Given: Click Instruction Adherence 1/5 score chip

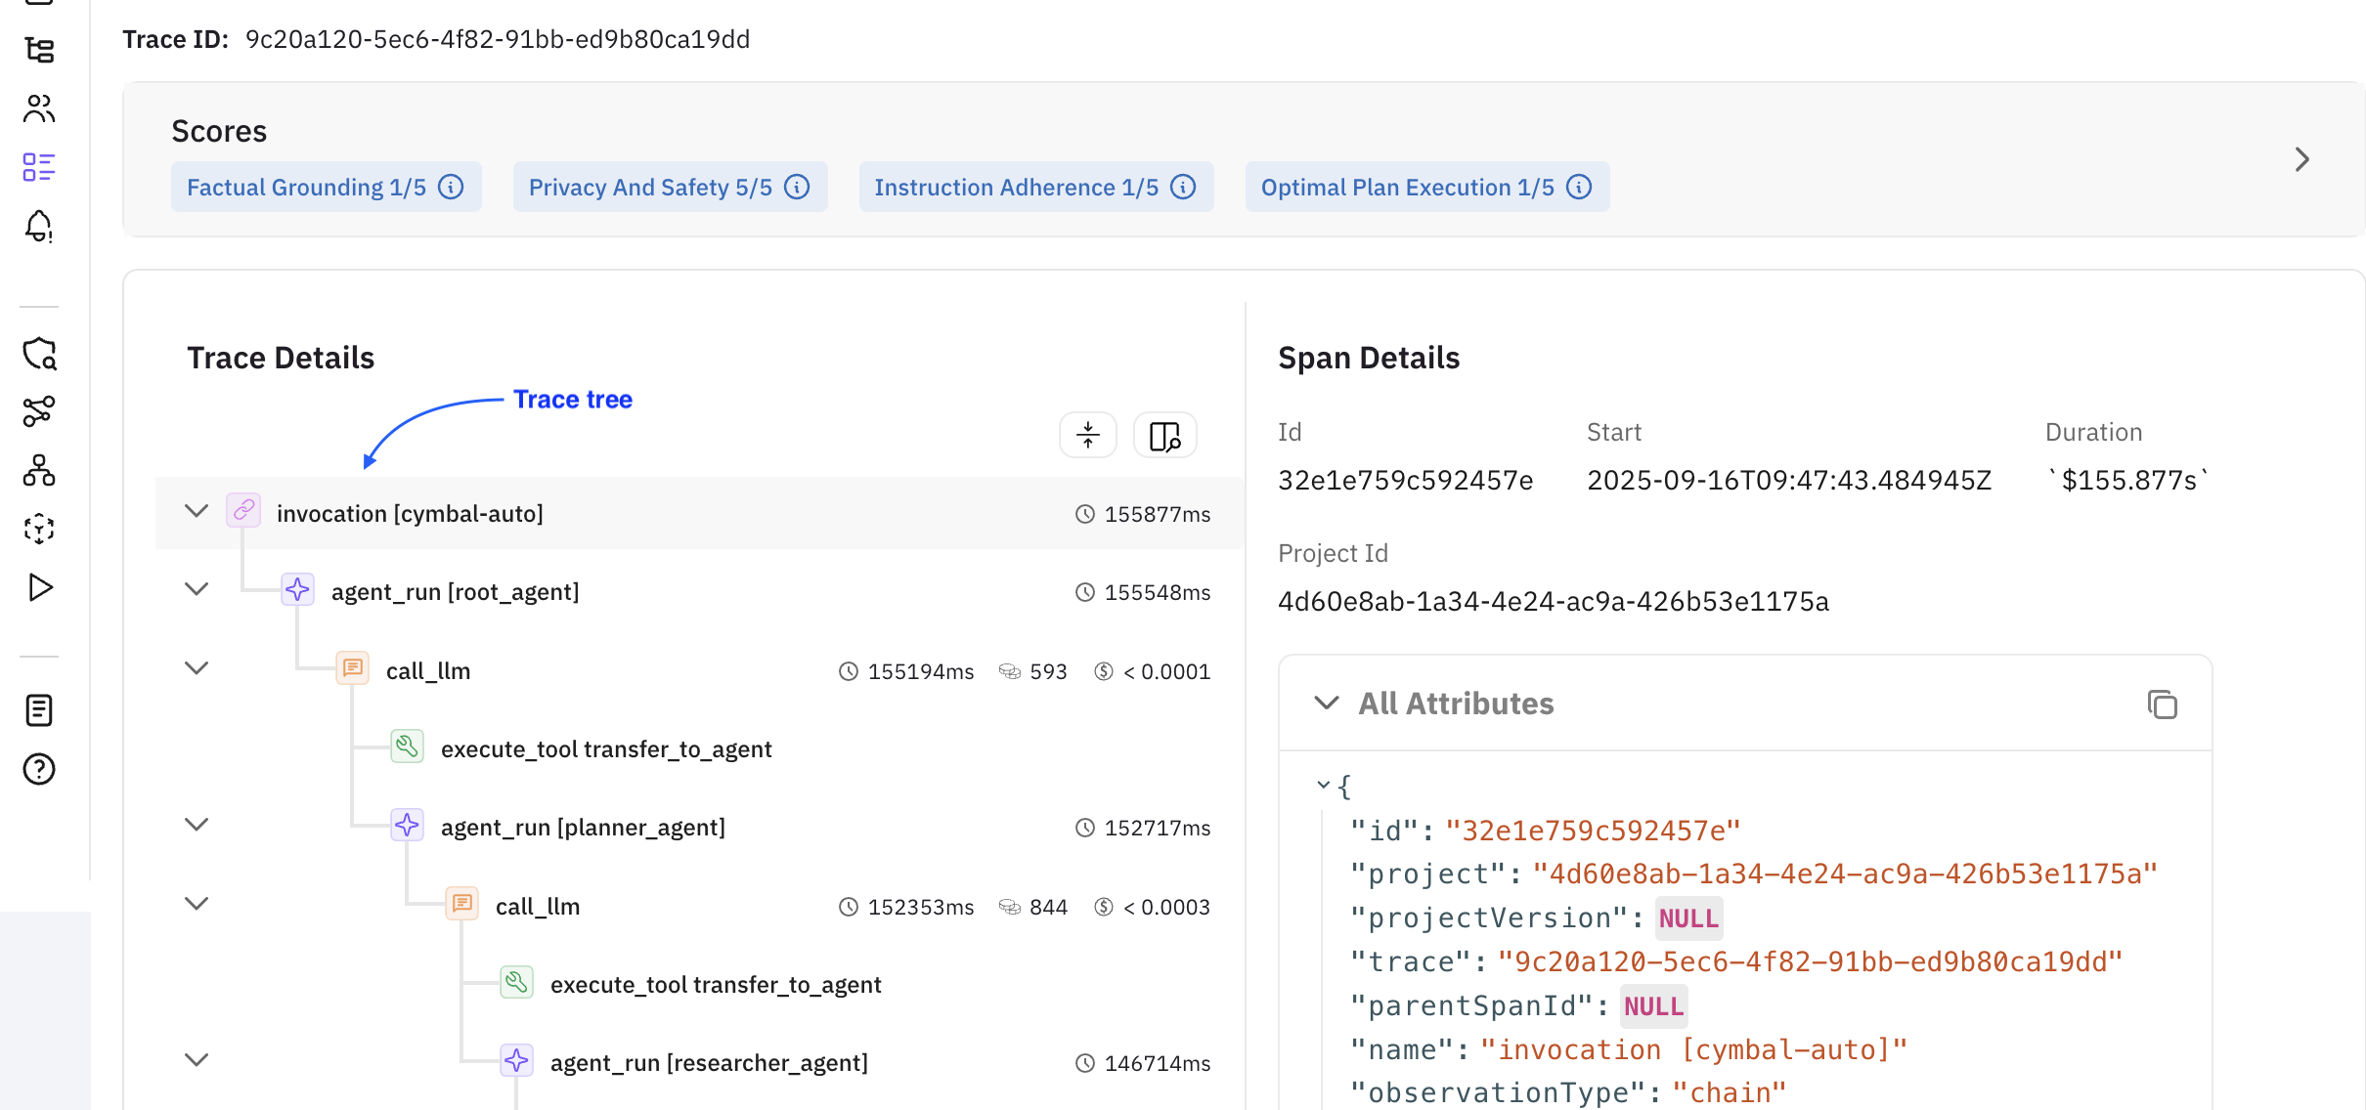Looking at the screenshot, I should pos(1016,187).
